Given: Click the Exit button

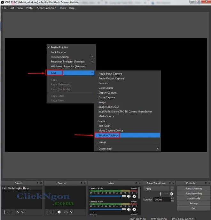Looking at the screenshot, I should 193,209.
